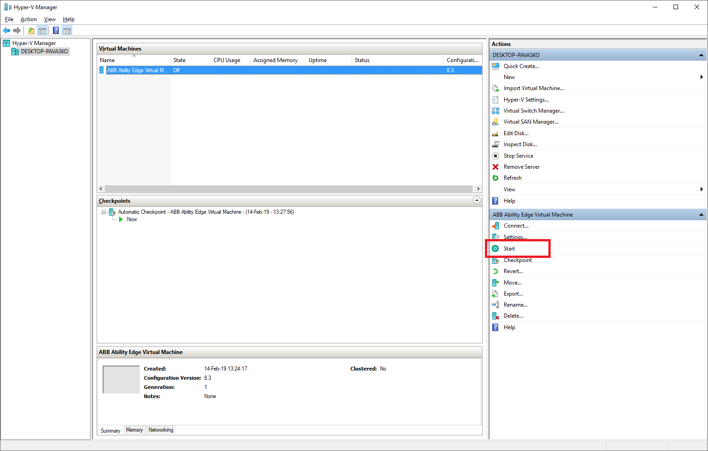Screen dimensions: 708x451
Task: Click the Delete icon in VM actions
Action: 495,316
